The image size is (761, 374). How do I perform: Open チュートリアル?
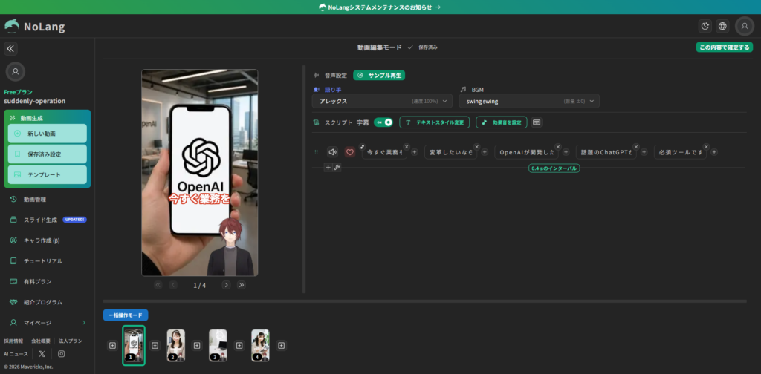click(42, 261)
